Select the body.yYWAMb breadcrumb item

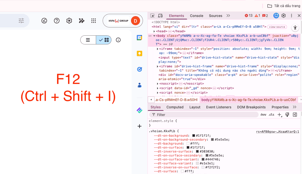tap(248, 100)
